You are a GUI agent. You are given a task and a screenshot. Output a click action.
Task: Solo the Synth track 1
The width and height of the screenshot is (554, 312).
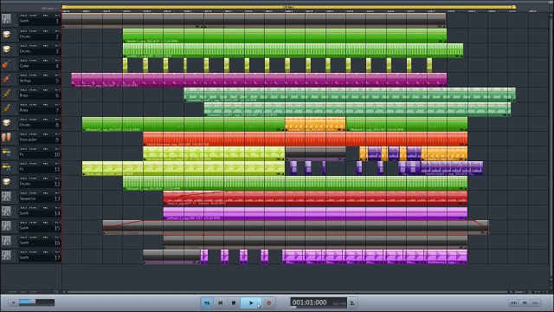coord(23,16)
